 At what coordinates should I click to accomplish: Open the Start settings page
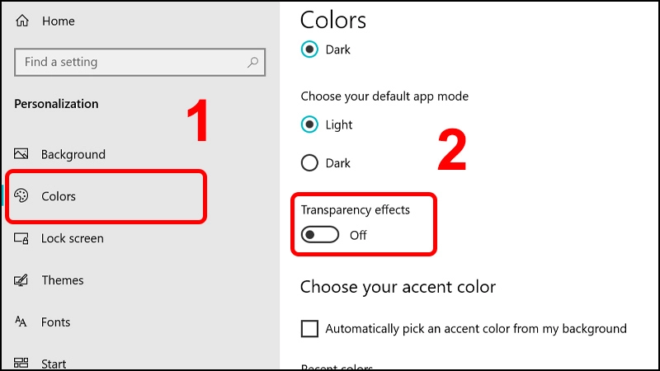pos(54,364)
